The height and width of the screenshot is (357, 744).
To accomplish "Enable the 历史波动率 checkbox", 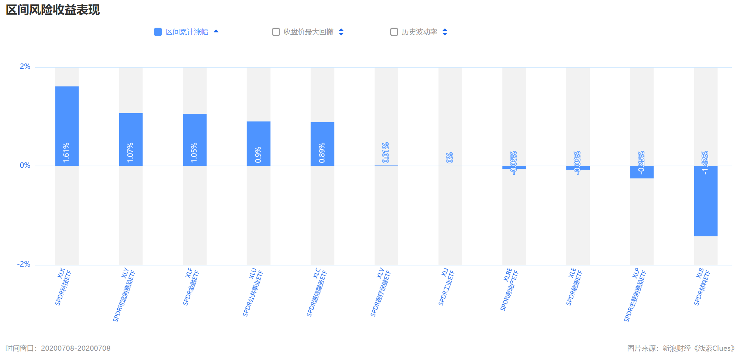I will 394,32.
